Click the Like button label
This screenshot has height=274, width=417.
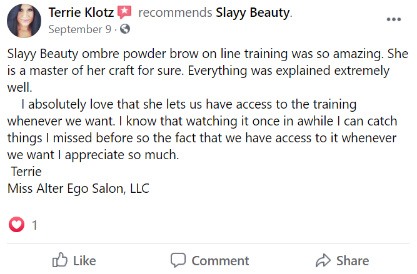coord(84,260)
